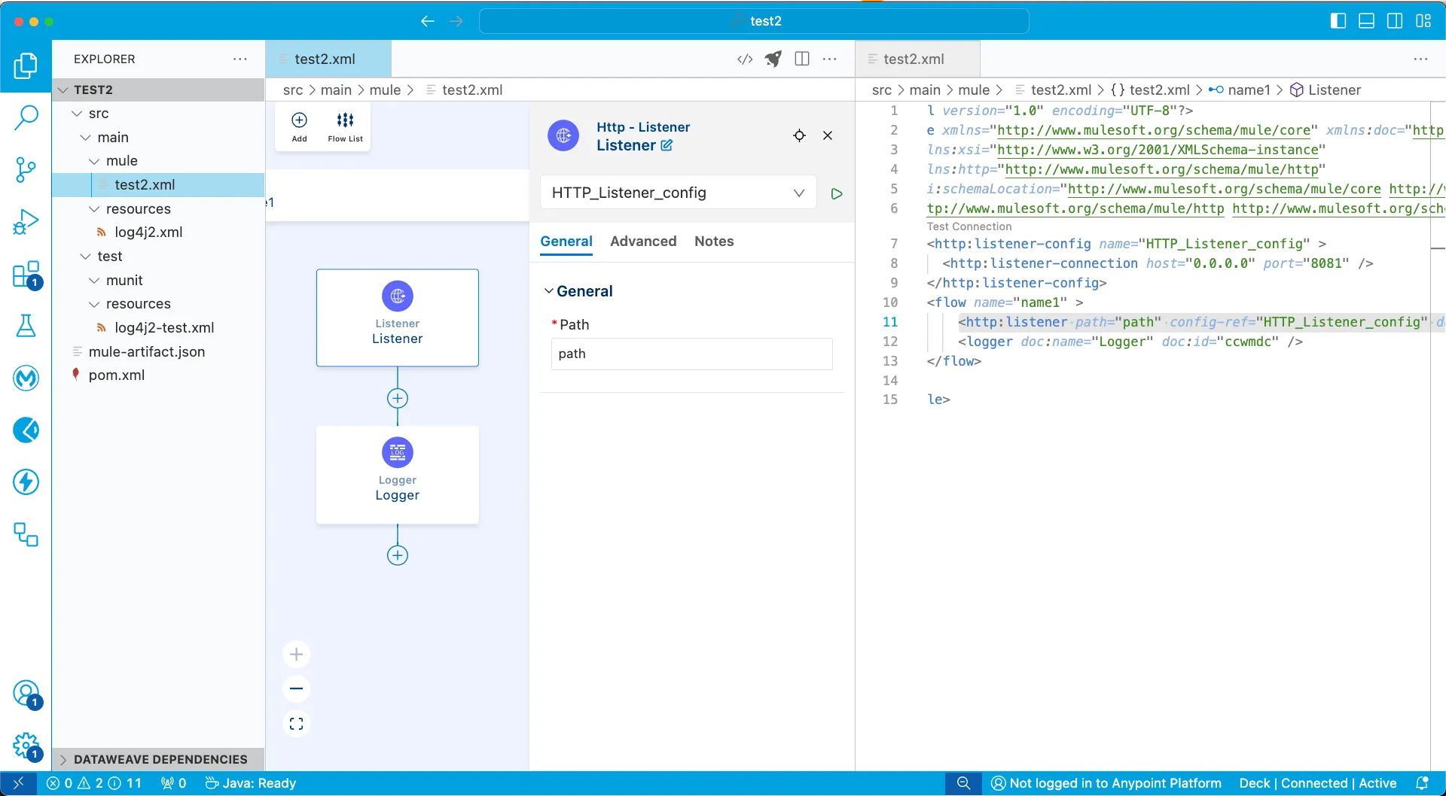Open the Explorer view in activity bar
The height and width of the screenshot is (796, 1446).
tap(26, 66)
